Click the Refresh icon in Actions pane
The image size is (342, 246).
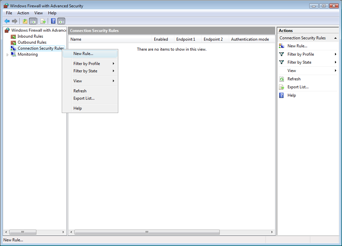[282, 79]
